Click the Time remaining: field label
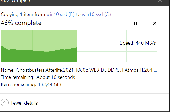170x112 pixels. pos(18,77)
